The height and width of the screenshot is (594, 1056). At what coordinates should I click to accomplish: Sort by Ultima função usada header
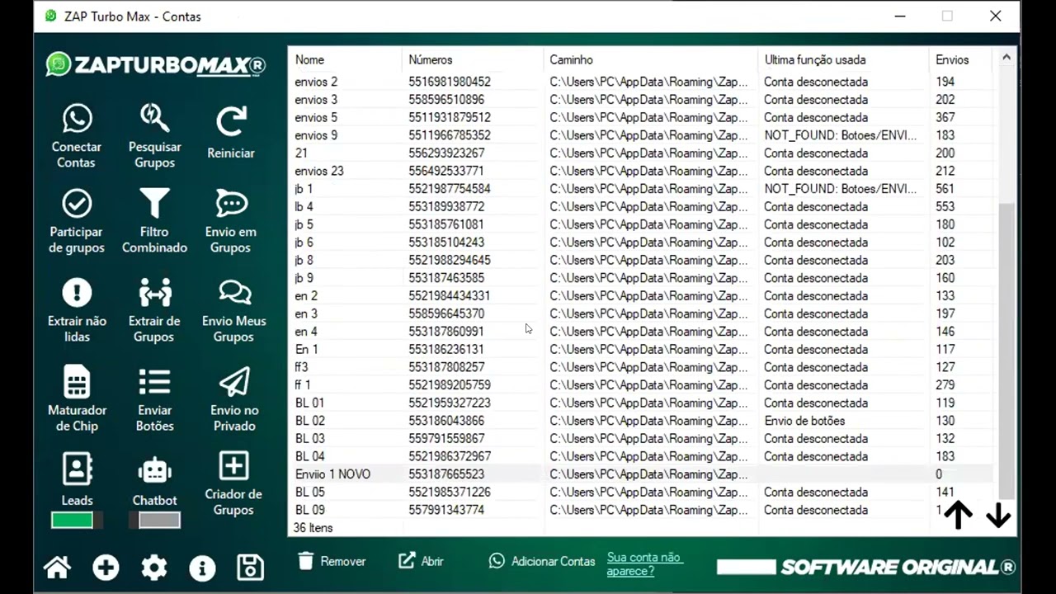click(843, 59)
